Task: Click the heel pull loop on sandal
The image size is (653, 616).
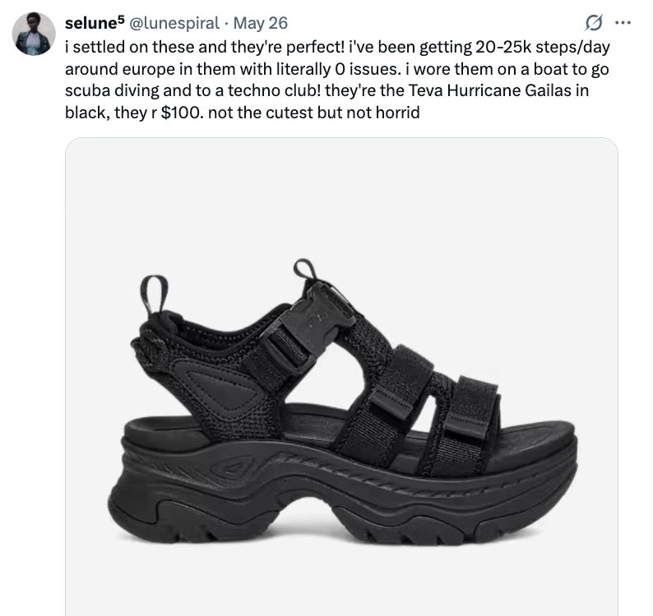Action: pos(153,295)
